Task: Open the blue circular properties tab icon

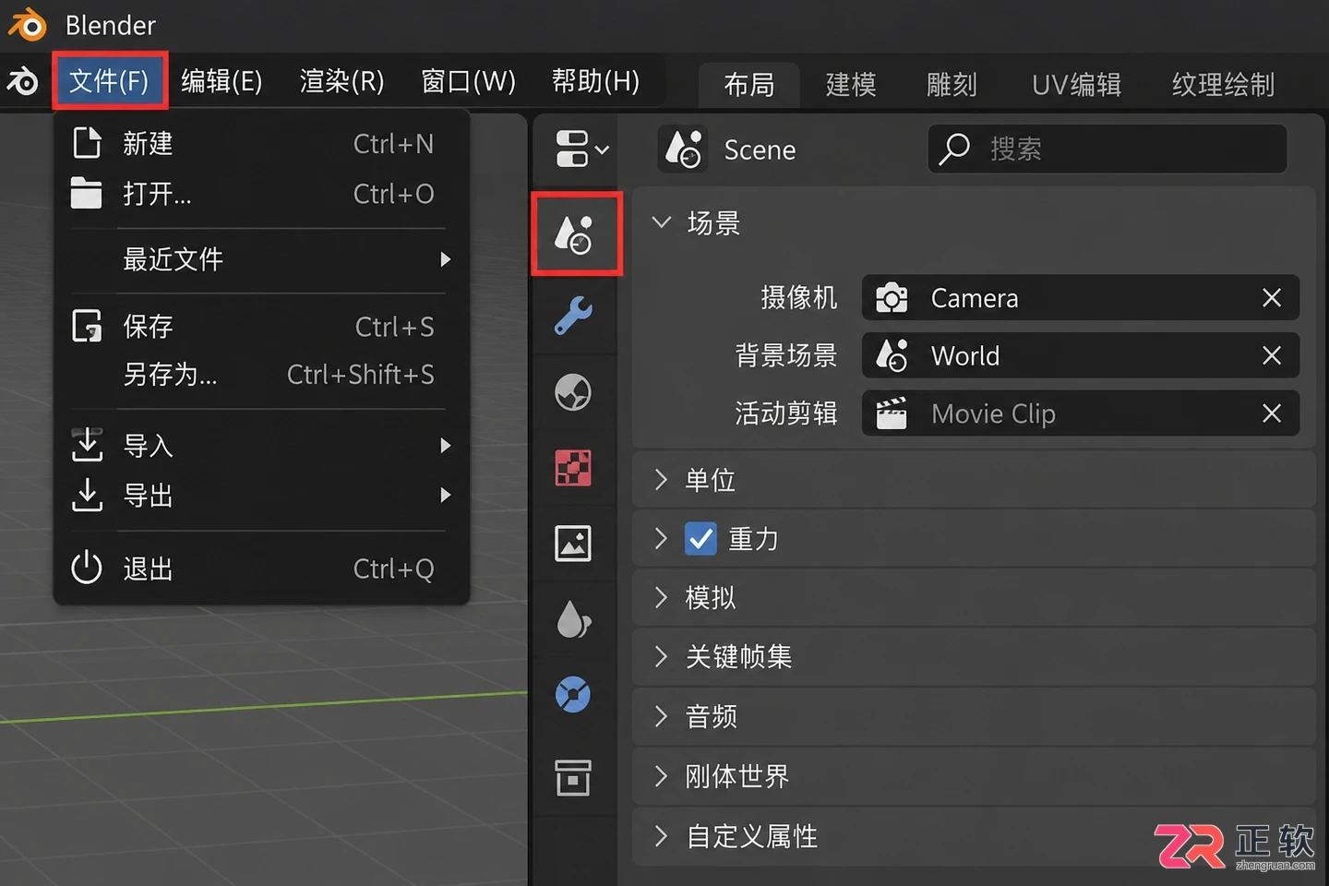Action: click(573, 695)
